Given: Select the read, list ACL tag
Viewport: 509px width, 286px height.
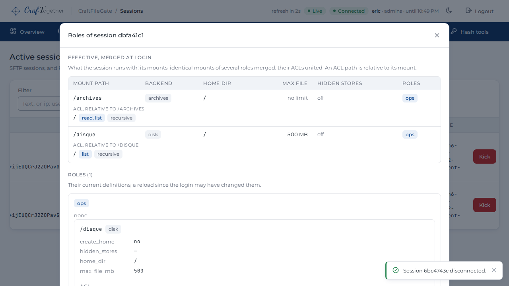Looking at the screenshot, I should click(92, 118).
